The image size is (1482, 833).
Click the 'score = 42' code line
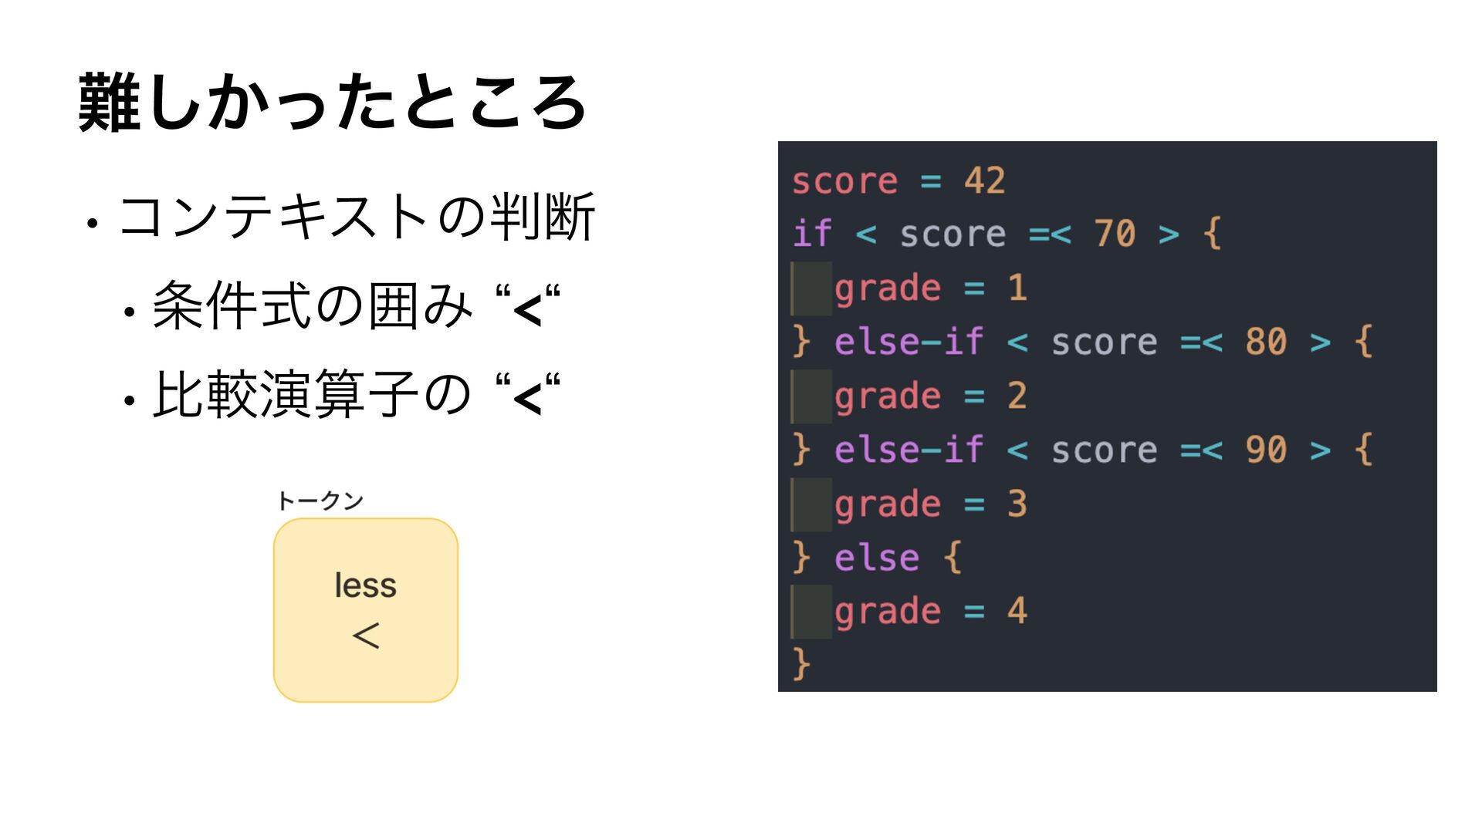tap(898, 181)
